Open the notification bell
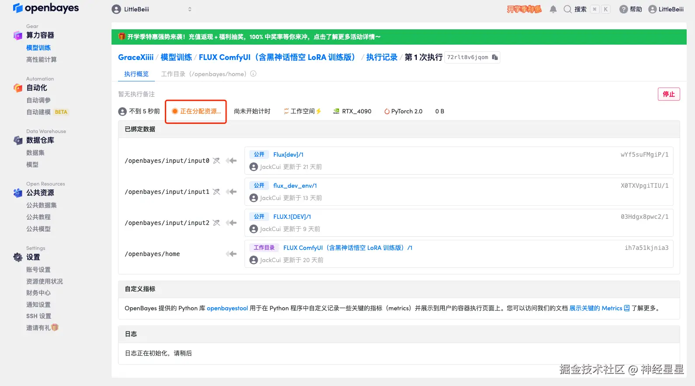 [553, 9]
